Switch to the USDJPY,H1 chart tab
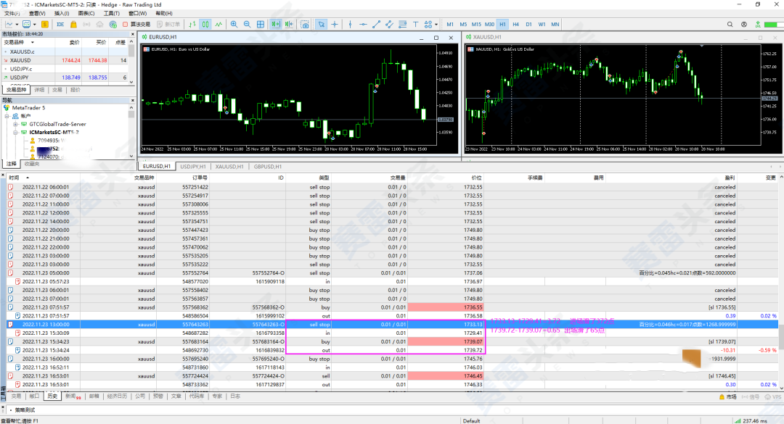 tap(193, 166)
